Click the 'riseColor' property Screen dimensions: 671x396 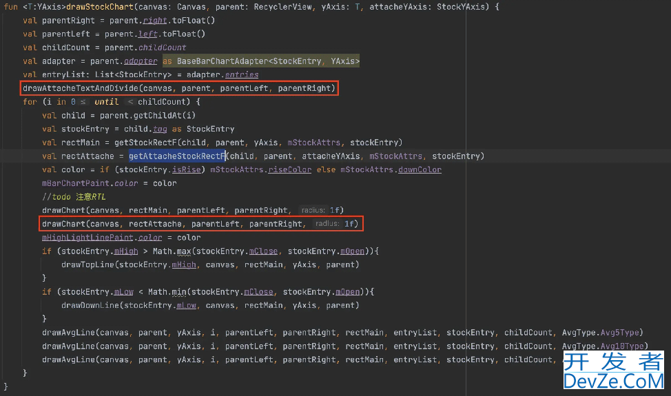point(290,170)
